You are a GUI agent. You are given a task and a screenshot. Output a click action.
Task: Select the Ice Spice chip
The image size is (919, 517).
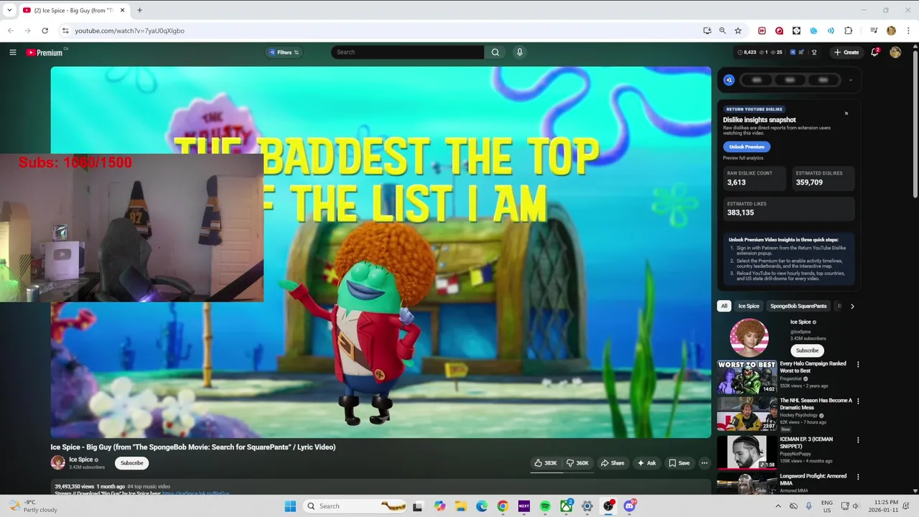[748, 306]
